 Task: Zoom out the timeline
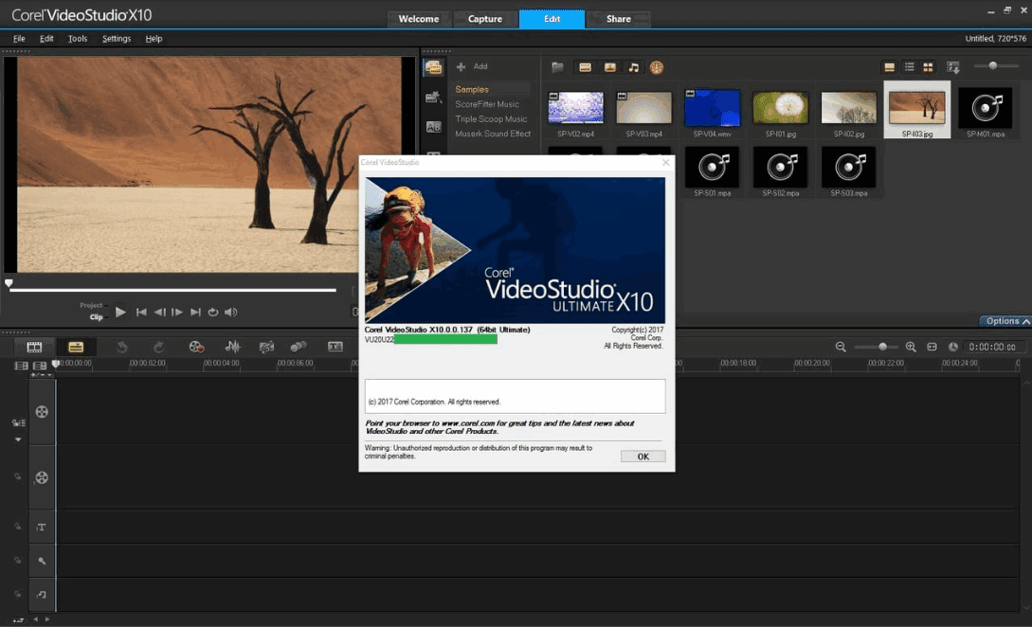pyautogui.click(x=841, y=347)
